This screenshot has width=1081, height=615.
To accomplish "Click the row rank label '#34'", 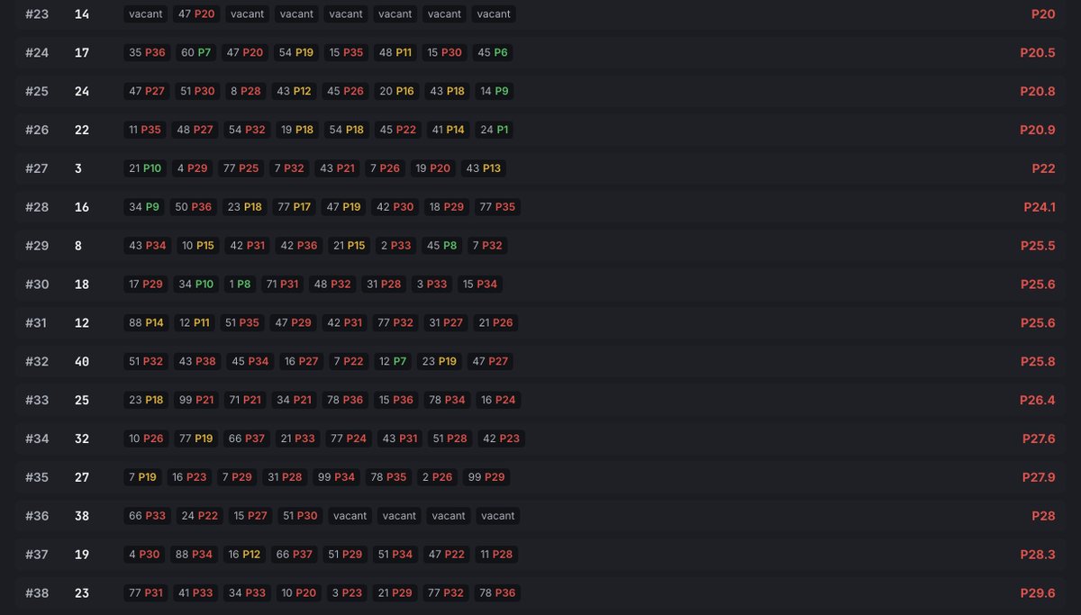I will 37,439.
